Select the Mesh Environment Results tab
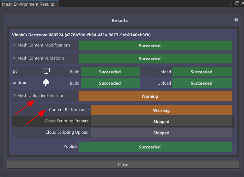The width and height of the screenshot is (244, 177). [30, 4]
